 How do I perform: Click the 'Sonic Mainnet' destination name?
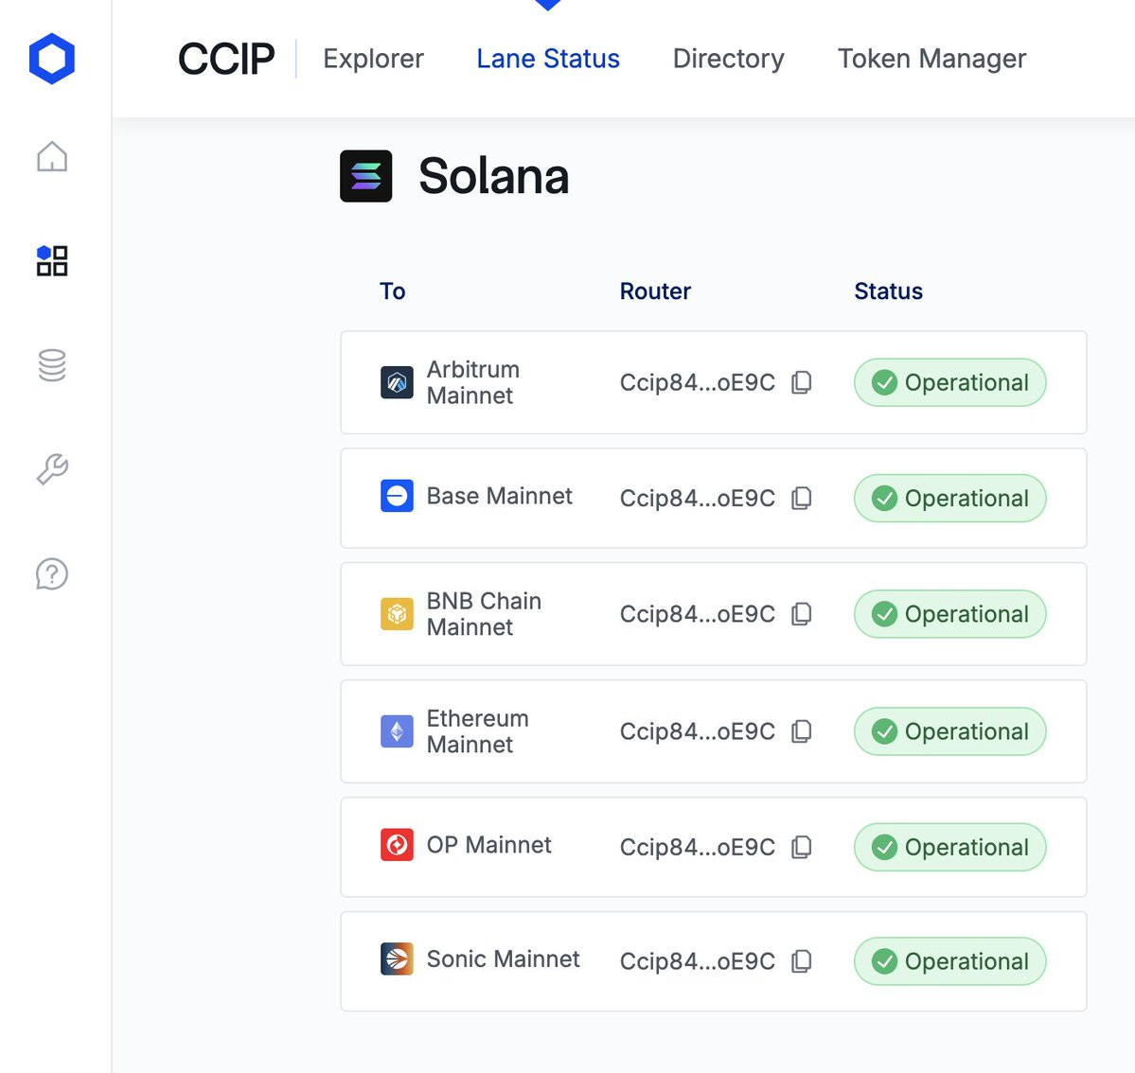click(503, 959)
